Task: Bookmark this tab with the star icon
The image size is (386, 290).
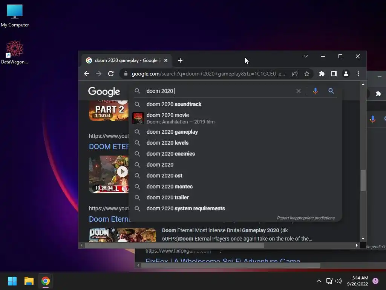Action: 307,74
